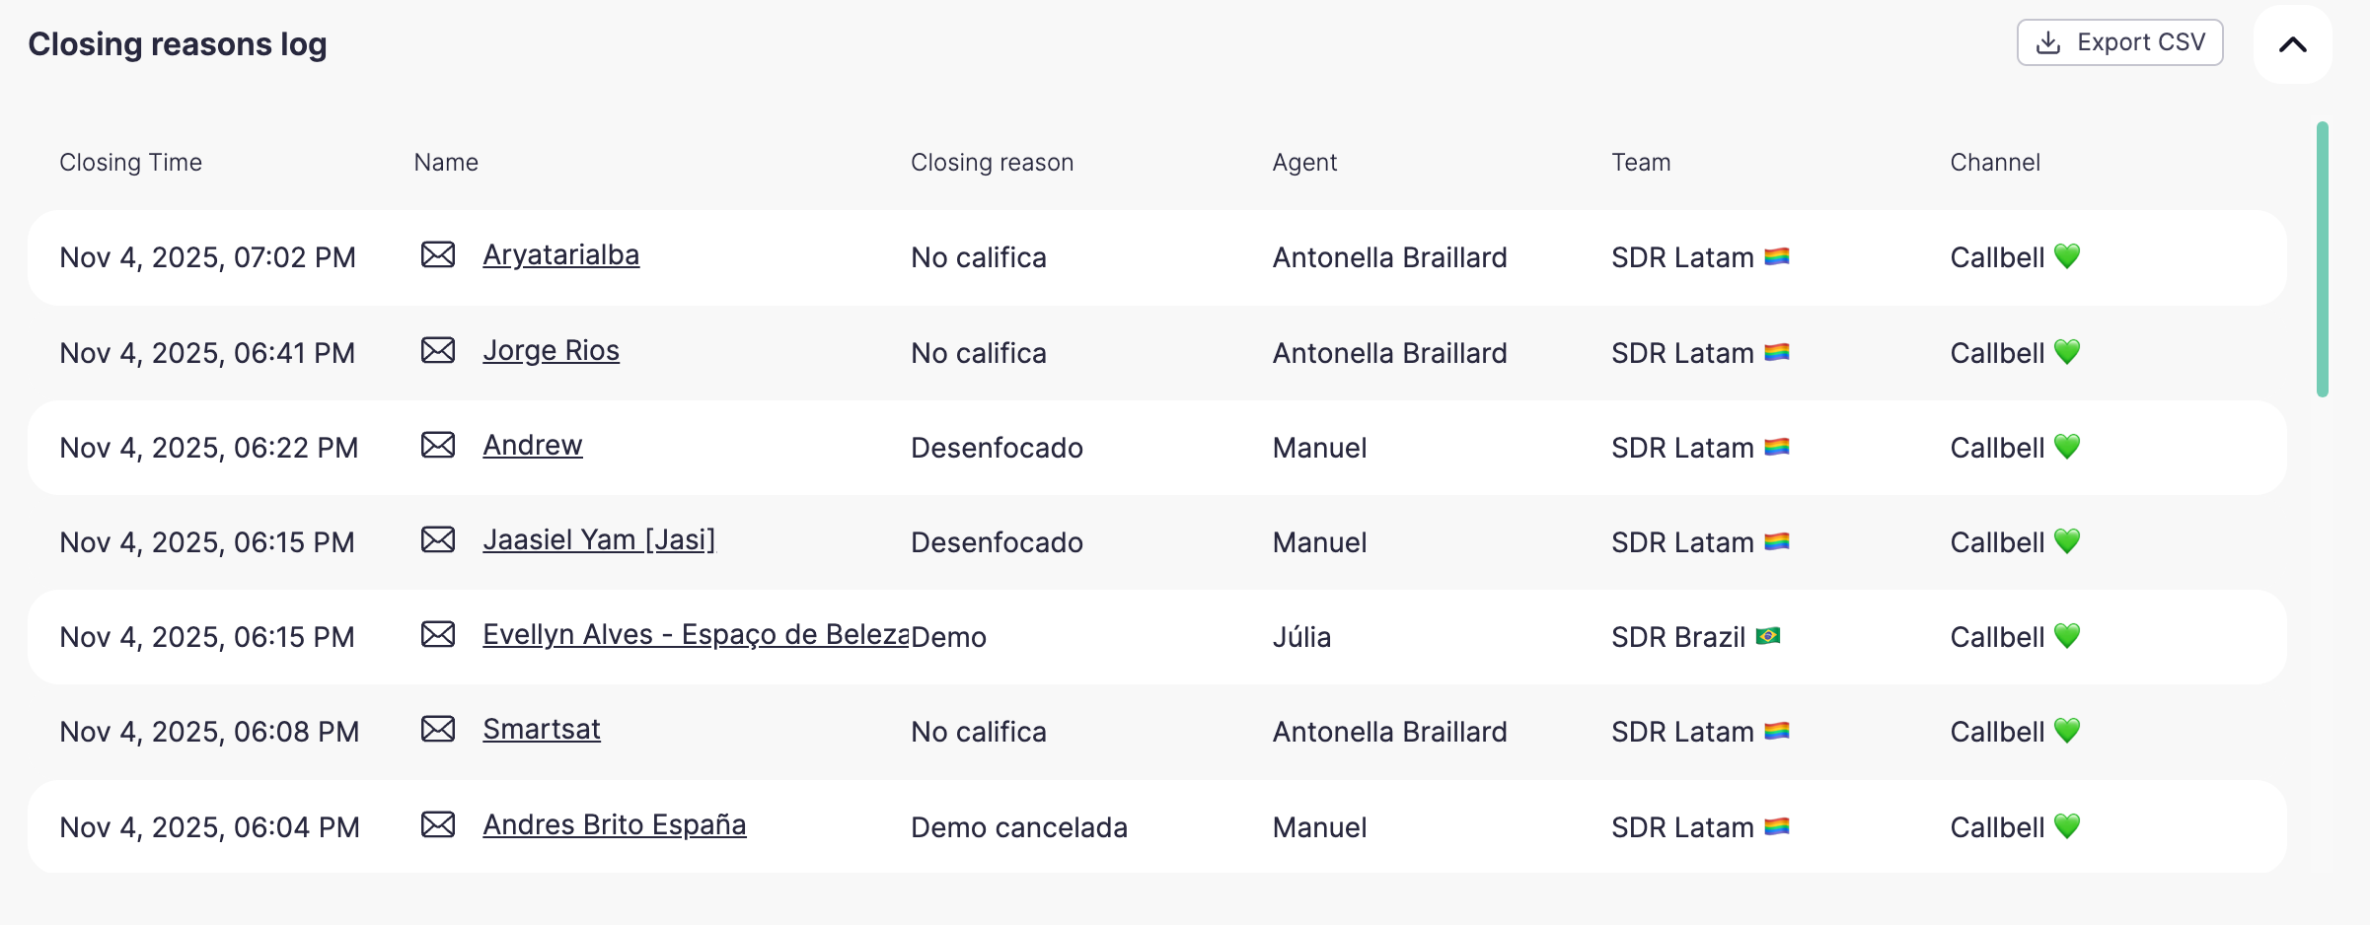Open Jaasiel Yam [Jasi] contact

point(598,540)
